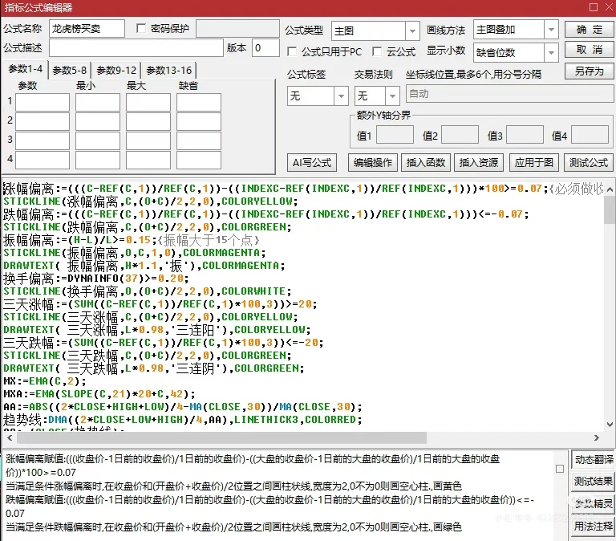Close the 指标公式编辑器 window
This screenshot has width=616, height=541.
click(610, 7)
